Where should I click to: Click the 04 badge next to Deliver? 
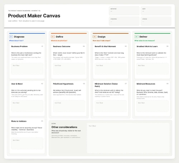click(x=136, y=37)
